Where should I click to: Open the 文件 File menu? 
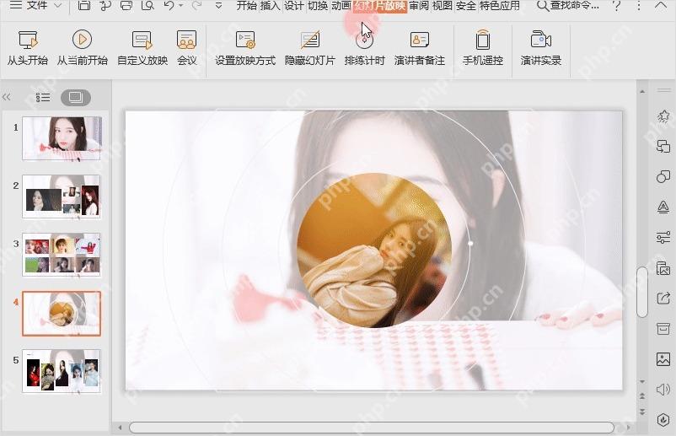[36, 6]
